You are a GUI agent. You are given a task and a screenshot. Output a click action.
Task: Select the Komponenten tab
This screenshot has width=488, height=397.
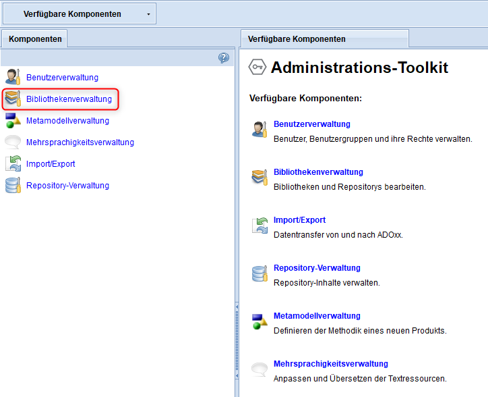coord(35,39)
